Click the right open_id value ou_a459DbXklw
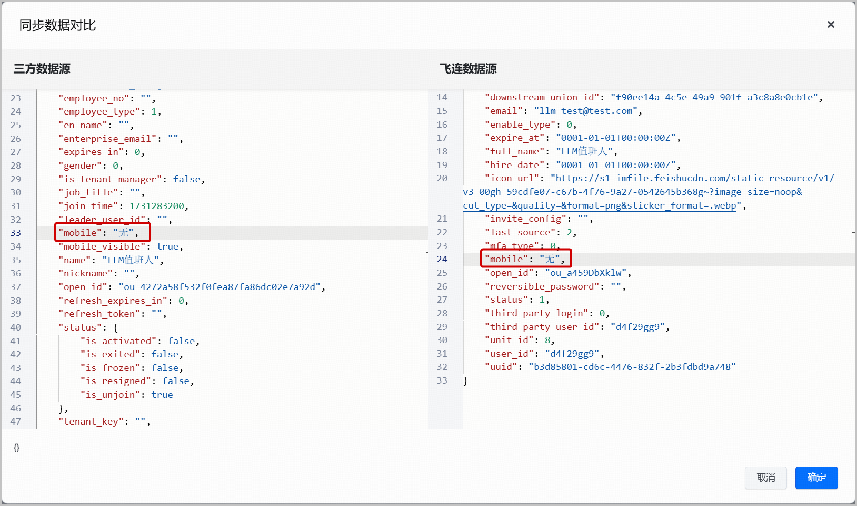 pyautogui.click(x=585, y=273)
